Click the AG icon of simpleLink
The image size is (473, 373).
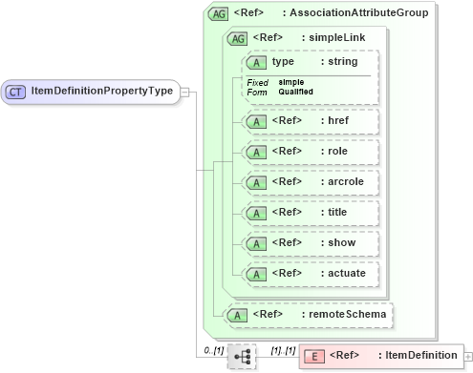[x=237, y=39]
